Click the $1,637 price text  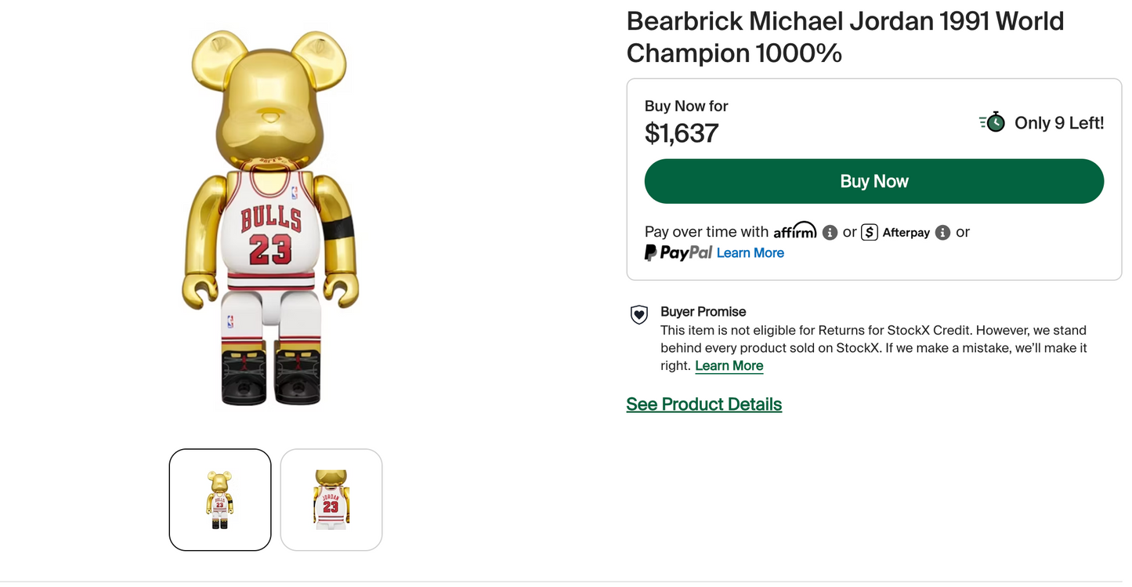click(x=682, y=132)
